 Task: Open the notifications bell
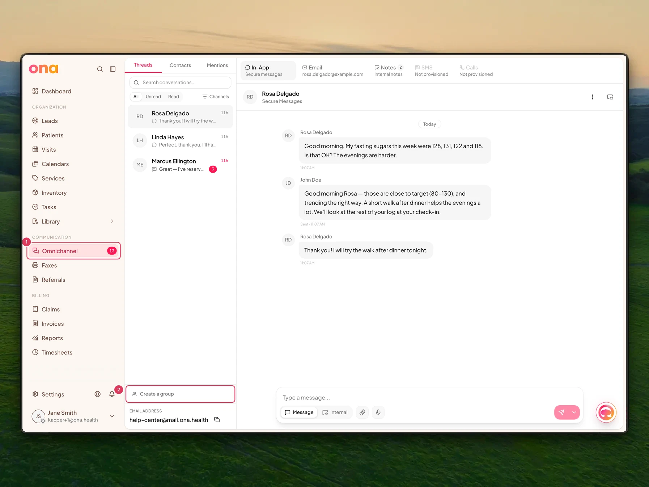pyautogui.click(x=112, y=394)
